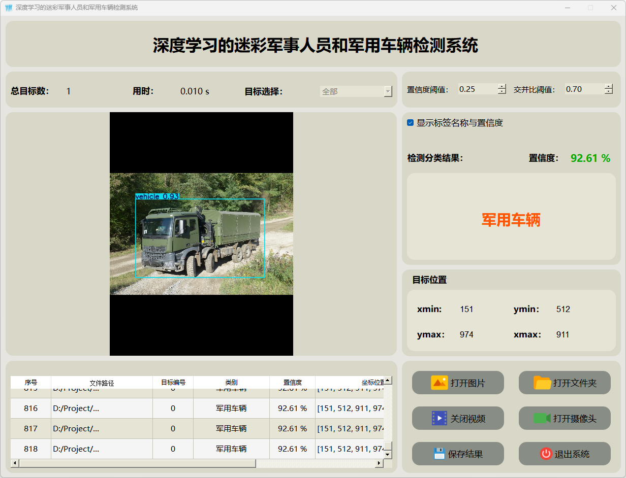Click the app icon in the title bar
The width and height of the screenshot is (626, 478).
click(x=9, y=8)
